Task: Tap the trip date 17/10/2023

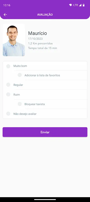Action: [35, 39]
